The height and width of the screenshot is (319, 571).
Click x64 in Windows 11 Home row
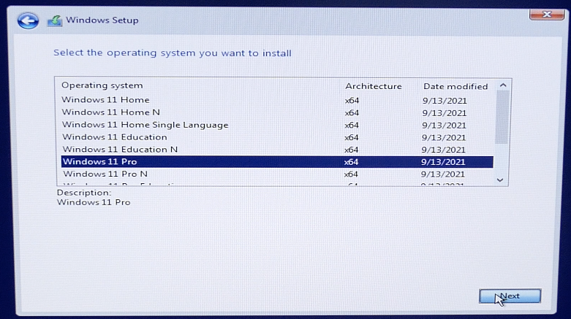click(352, 101)
